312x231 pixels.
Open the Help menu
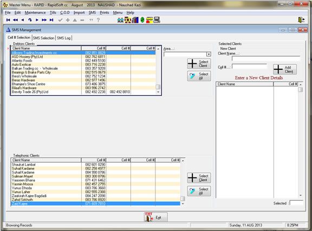[131, 12]
